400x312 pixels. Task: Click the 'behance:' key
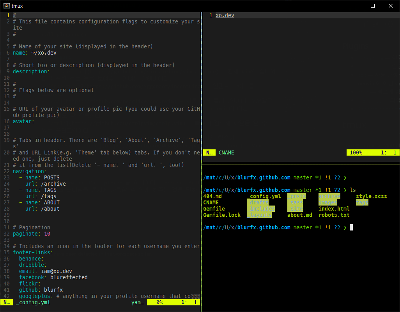pos(31,259)
